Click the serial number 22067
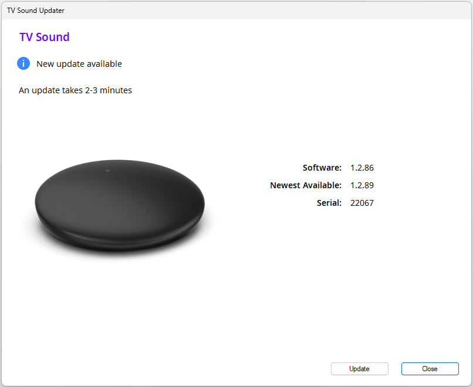This screenshot has height=387, width=473. (x=362, y=203)
